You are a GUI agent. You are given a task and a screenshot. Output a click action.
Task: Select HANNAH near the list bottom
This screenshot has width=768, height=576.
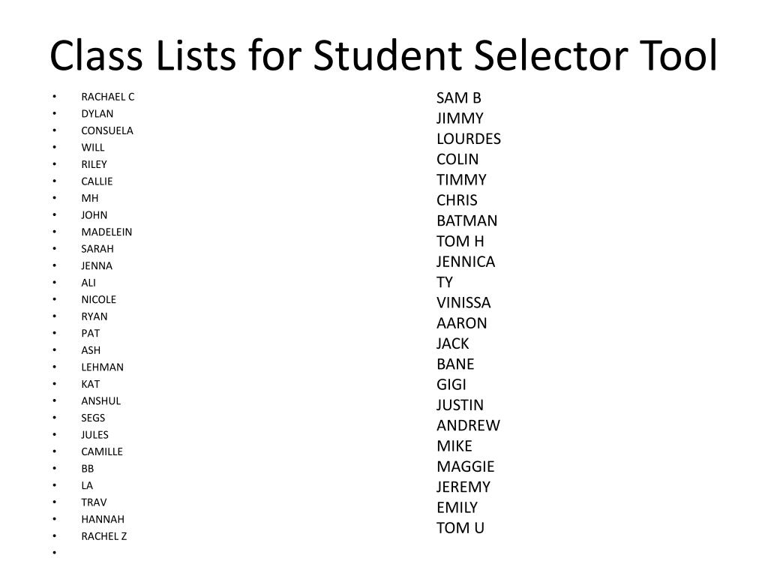[103, 519]
